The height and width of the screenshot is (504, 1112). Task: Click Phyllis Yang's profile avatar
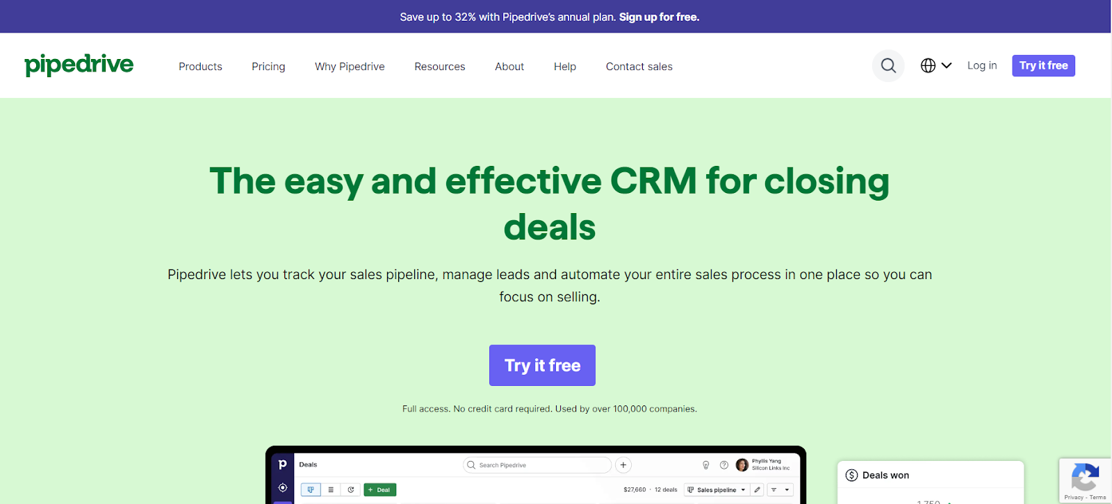point(742,465)
